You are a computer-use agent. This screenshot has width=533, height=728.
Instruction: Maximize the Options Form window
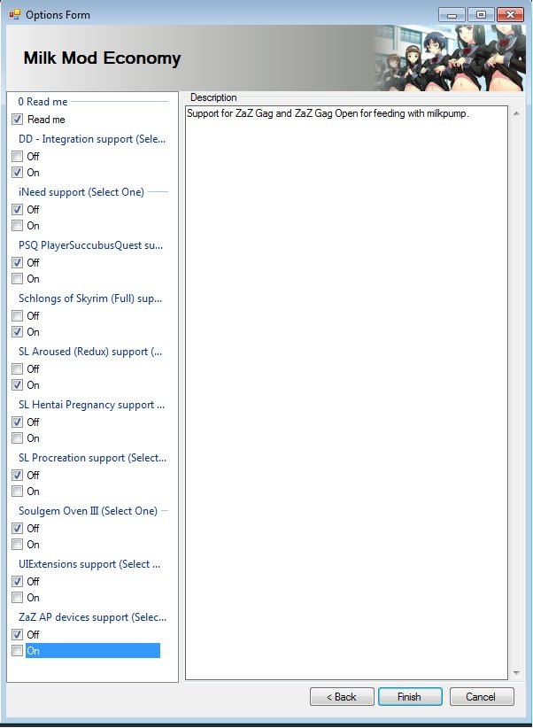pos(481,14)
